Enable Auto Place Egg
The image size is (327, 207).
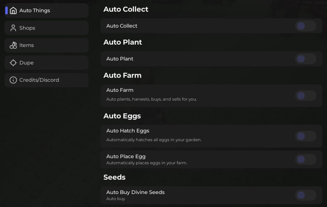tap(306, 159)
